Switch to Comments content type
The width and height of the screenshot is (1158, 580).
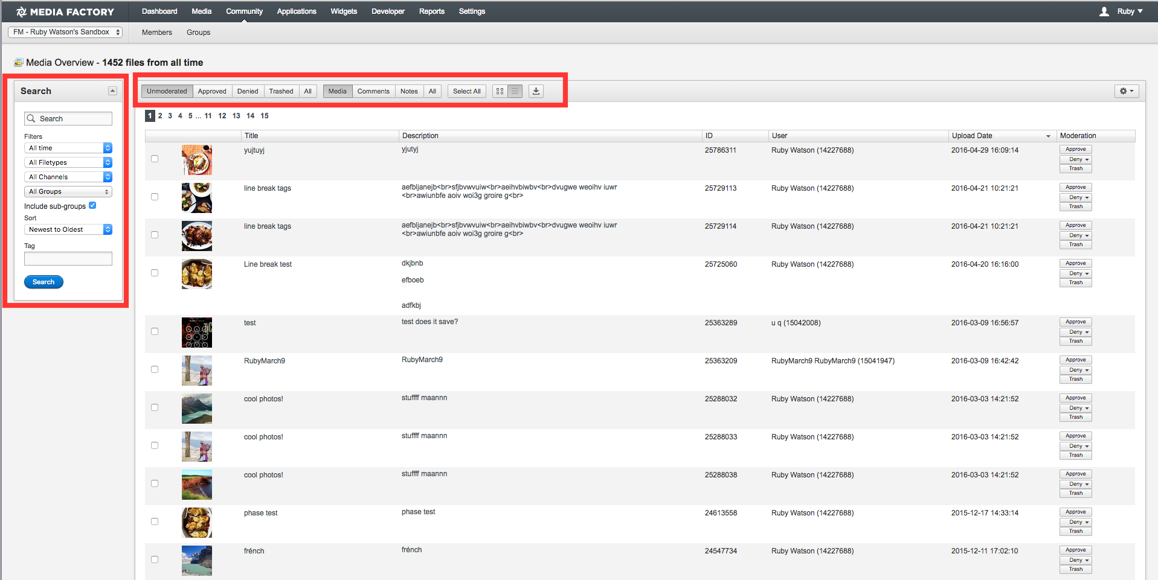(x=373, y=91)
